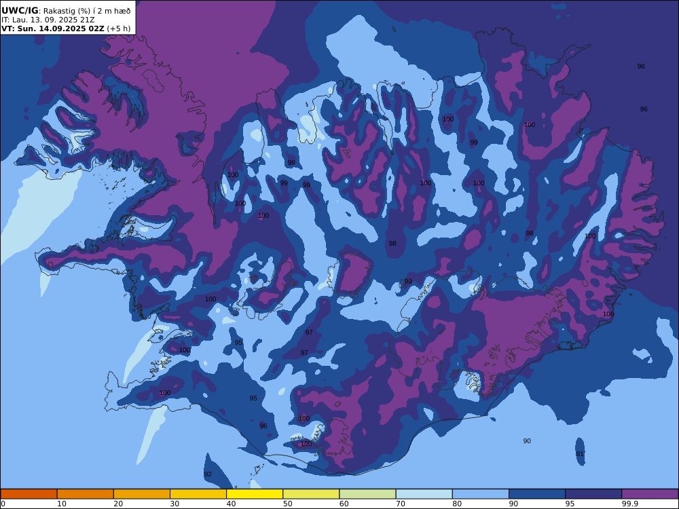Click the golden 30–40 legend swatch
Viewport: 679px width, 509px height.
coord(198,494)
